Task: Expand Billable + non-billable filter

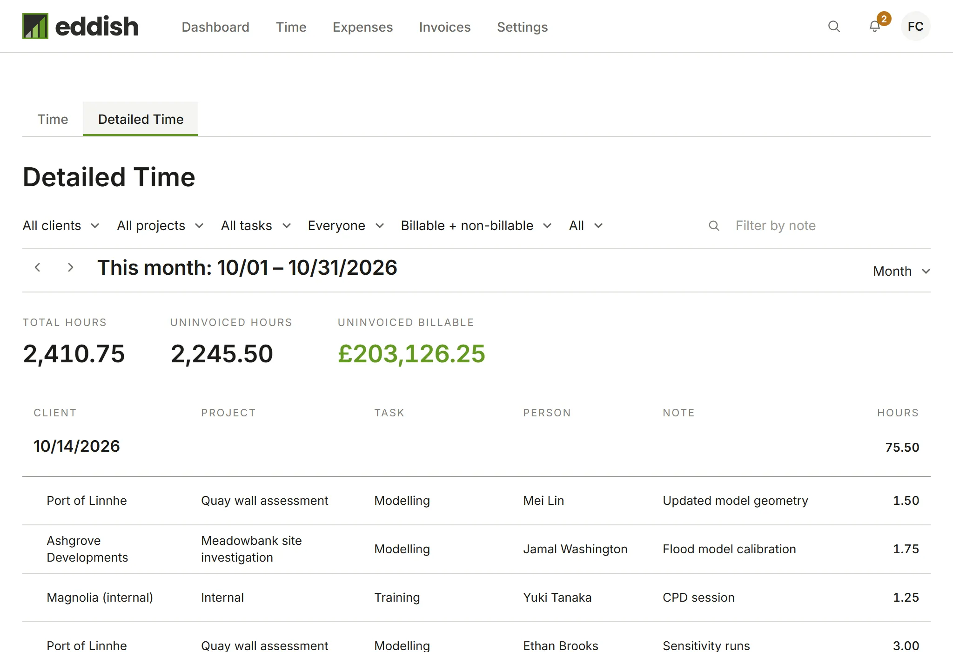Action: point(476,225)
